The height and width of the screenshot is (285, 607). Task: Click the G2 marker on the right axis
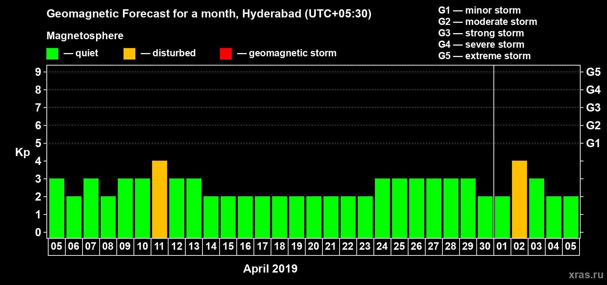(593, 125)
